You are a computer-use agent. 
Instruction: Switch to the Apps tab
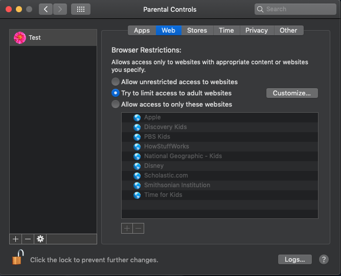click(x=142, y=31)
